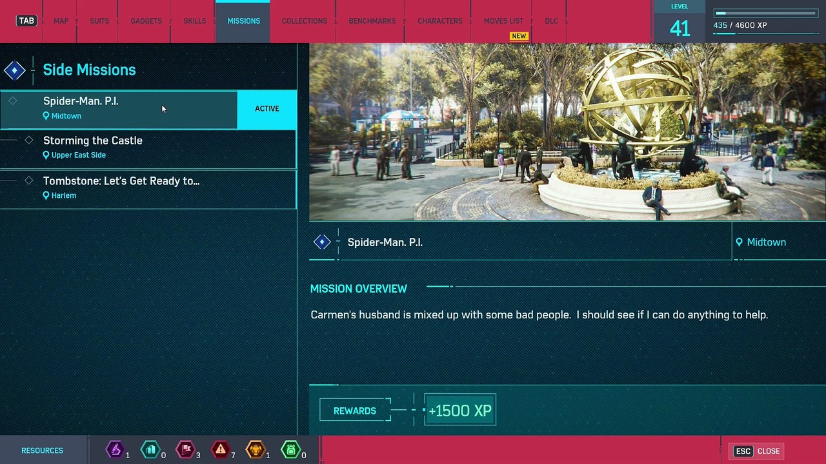
Task: Click the ESC Close button
Action: [757, 451]
